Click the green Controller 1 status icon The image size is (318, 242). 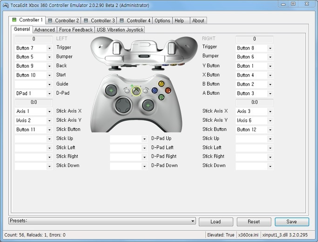pos(14,20)
